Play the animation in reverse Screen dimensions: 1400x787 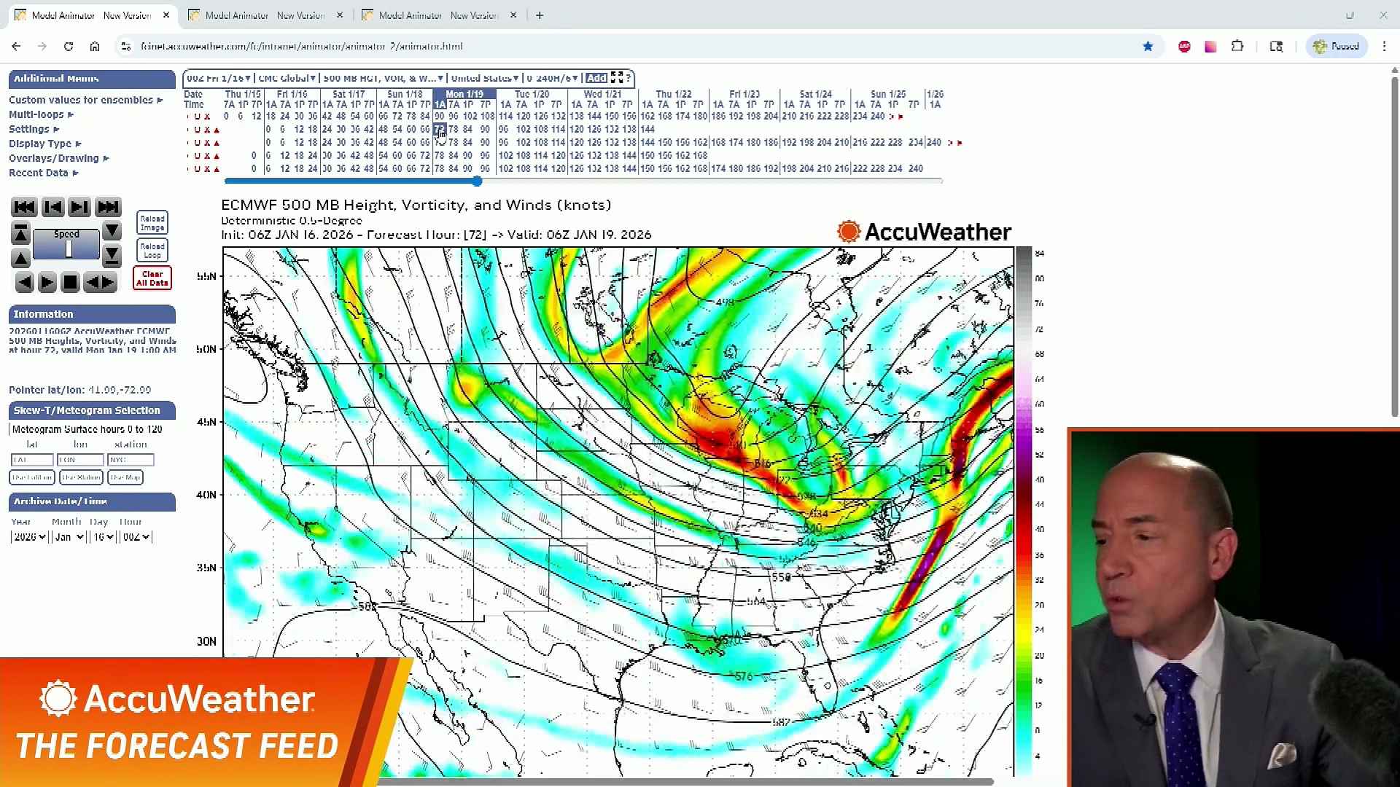(24, 282)
